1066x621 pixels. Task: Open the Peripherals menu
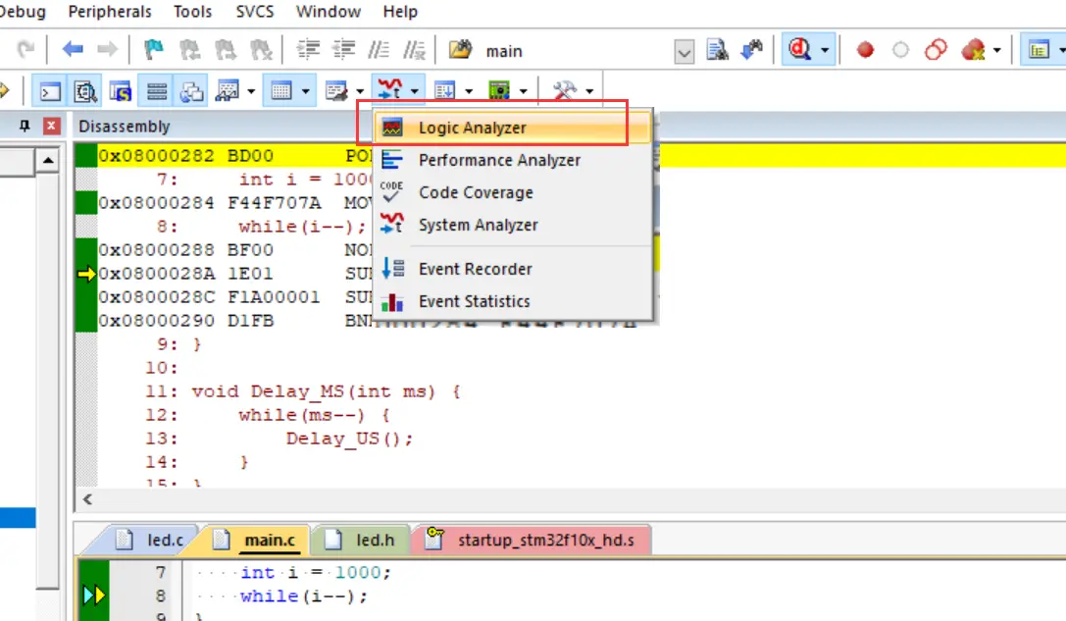tap(110, 12)
